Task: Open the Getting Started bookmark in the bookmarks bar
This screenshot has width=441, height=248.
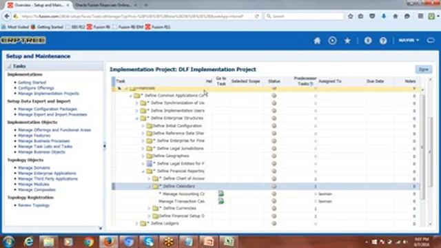Action: pos(47,27)
